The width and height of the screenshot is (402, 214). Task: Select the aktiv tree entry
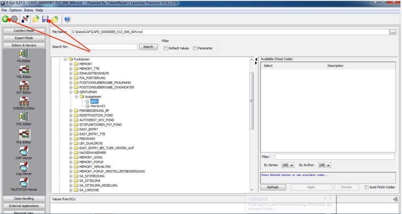pos(94,101)
